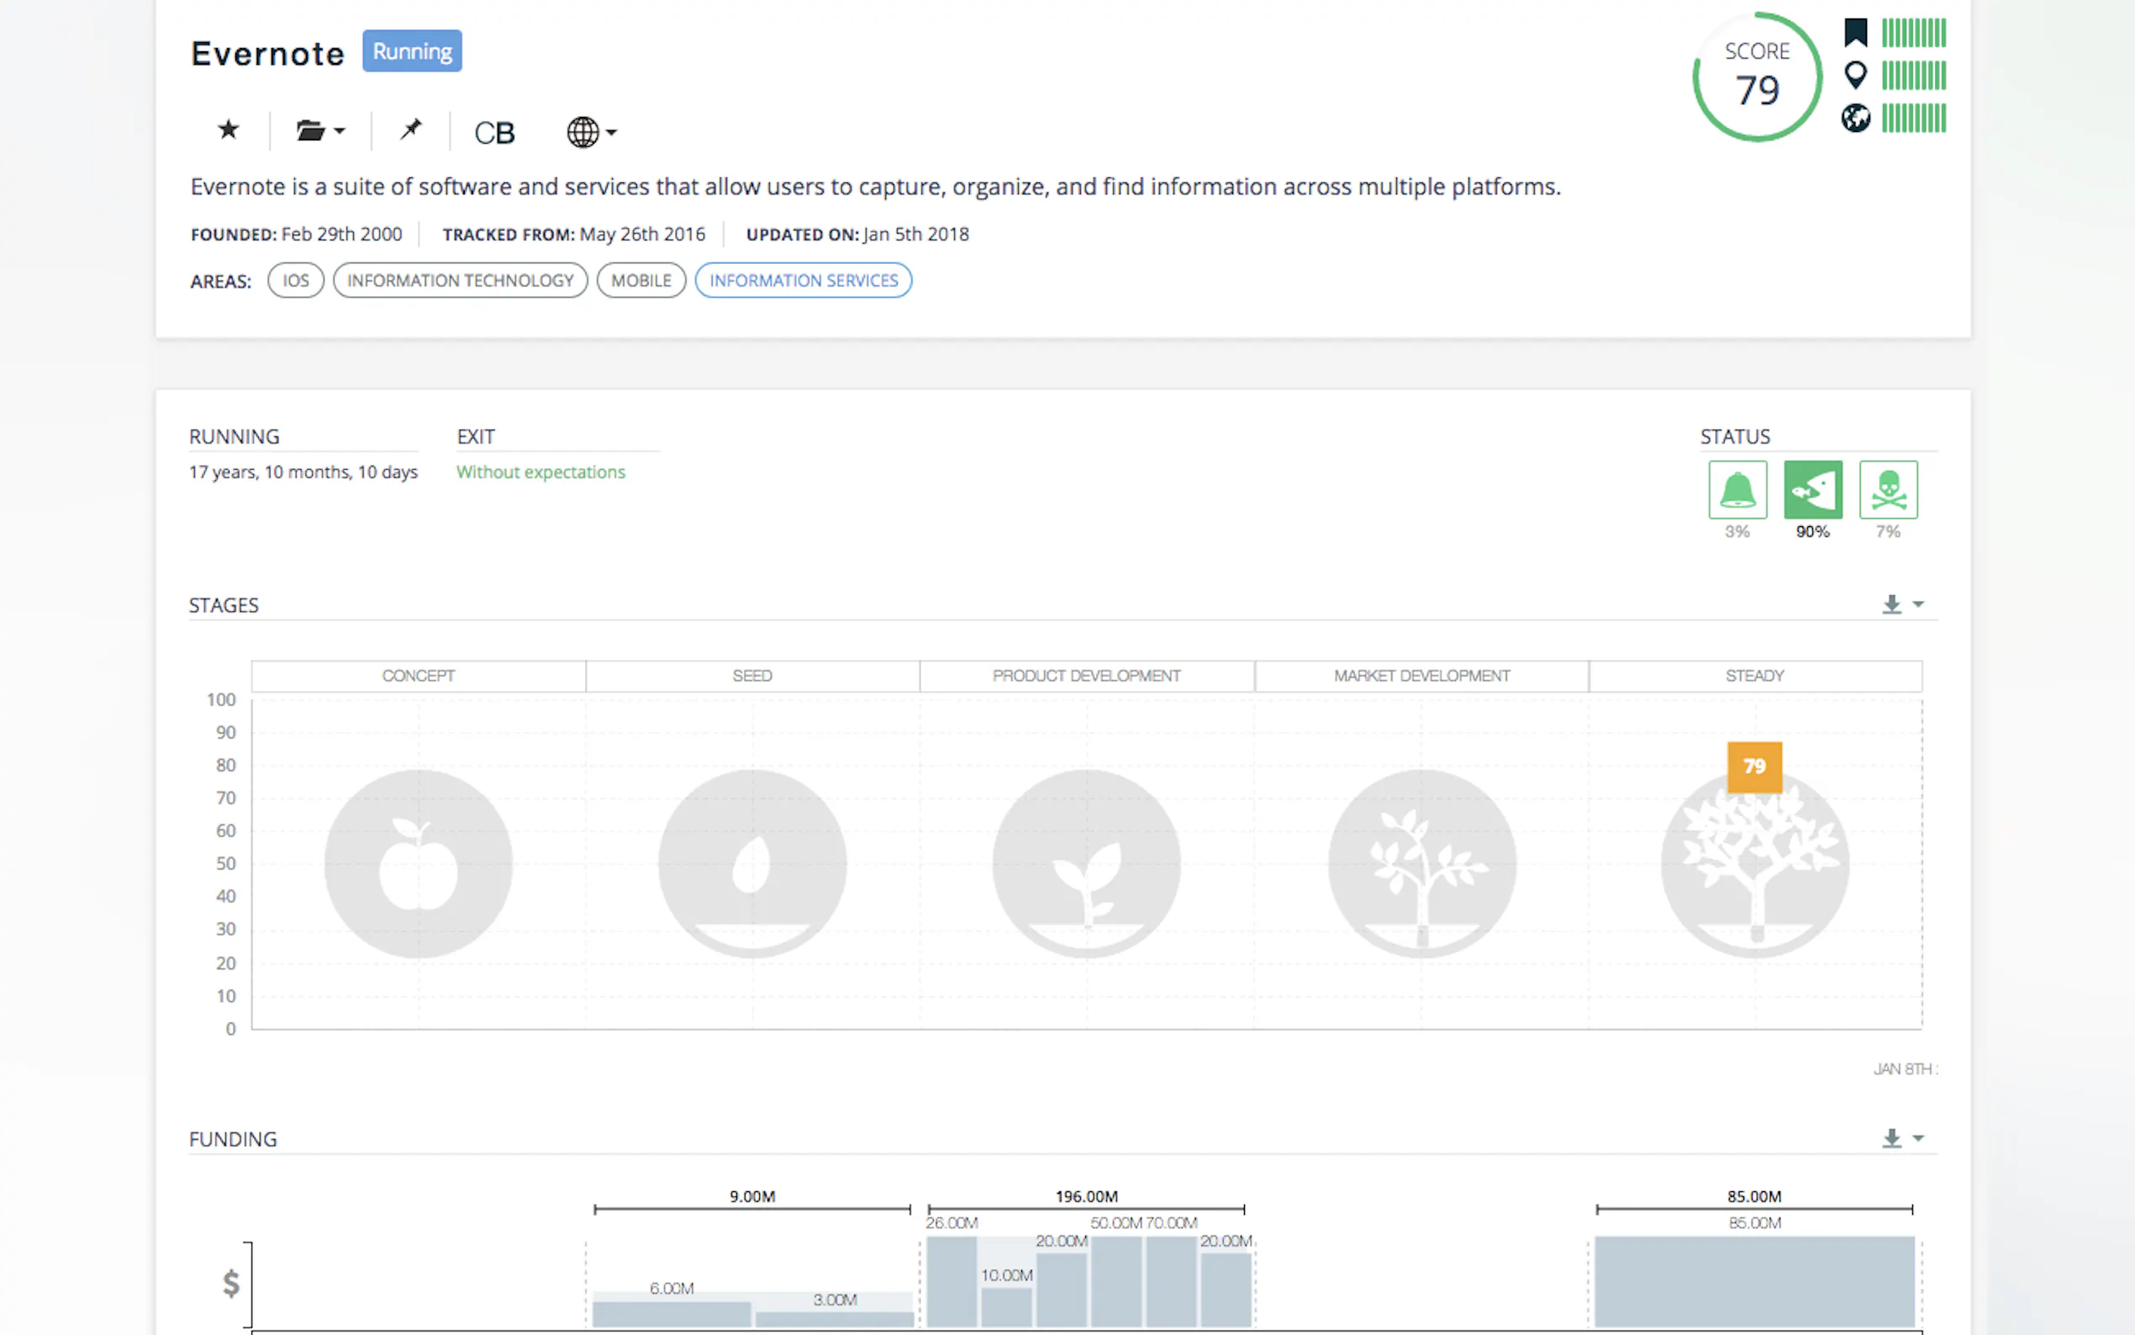Screen dimensions: 2135x1335
Task: Select the Mobile area tag
Action: [x=641, y=280]
